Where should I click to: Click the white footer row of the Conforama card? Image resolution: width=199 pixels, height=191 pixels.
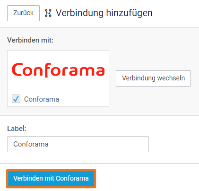click(58, 99)
